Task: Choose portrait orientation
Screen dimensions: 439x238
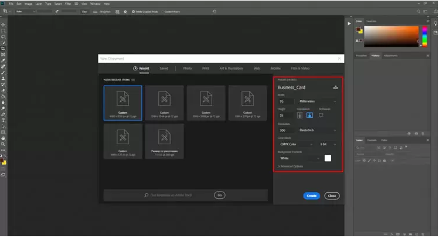Action: coord(300,115)
